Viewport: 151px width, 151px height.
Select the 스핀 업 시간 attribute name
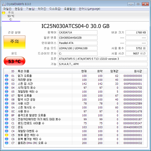coord(25,84)
